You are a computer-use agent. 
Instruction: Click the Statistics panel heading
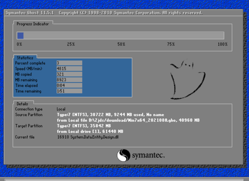pyautogui.click(x=25, y=58)
